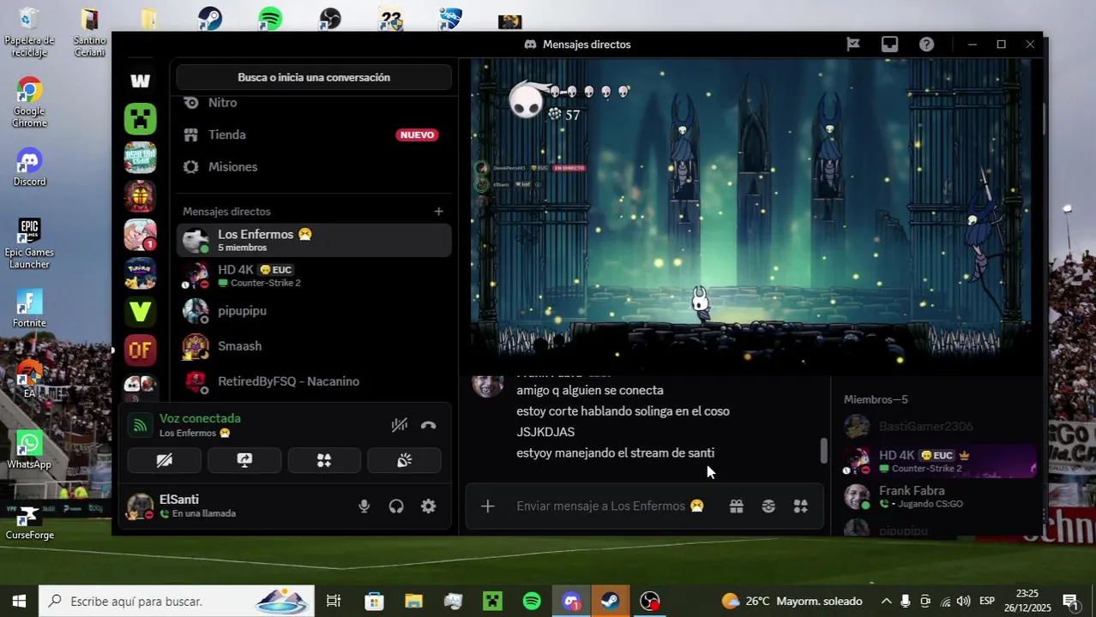The height and width of the screenshot is (617, 1096).
Task: Toggle noise suppression next to Voz conectada
Action: click(400, 425)
